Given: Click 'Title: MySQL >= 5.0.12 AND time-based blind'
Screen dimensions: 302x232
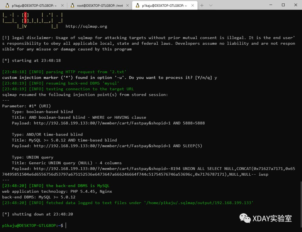Looking at the screenshot, I should 64,140.
